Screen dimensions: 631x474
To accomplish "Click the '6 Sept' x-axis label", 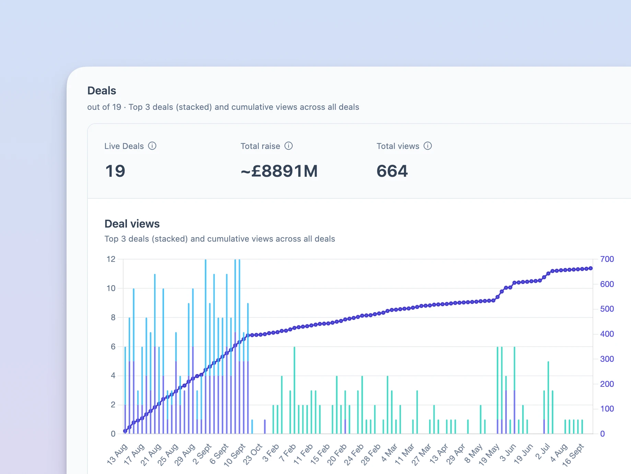I will coord(219,454).
